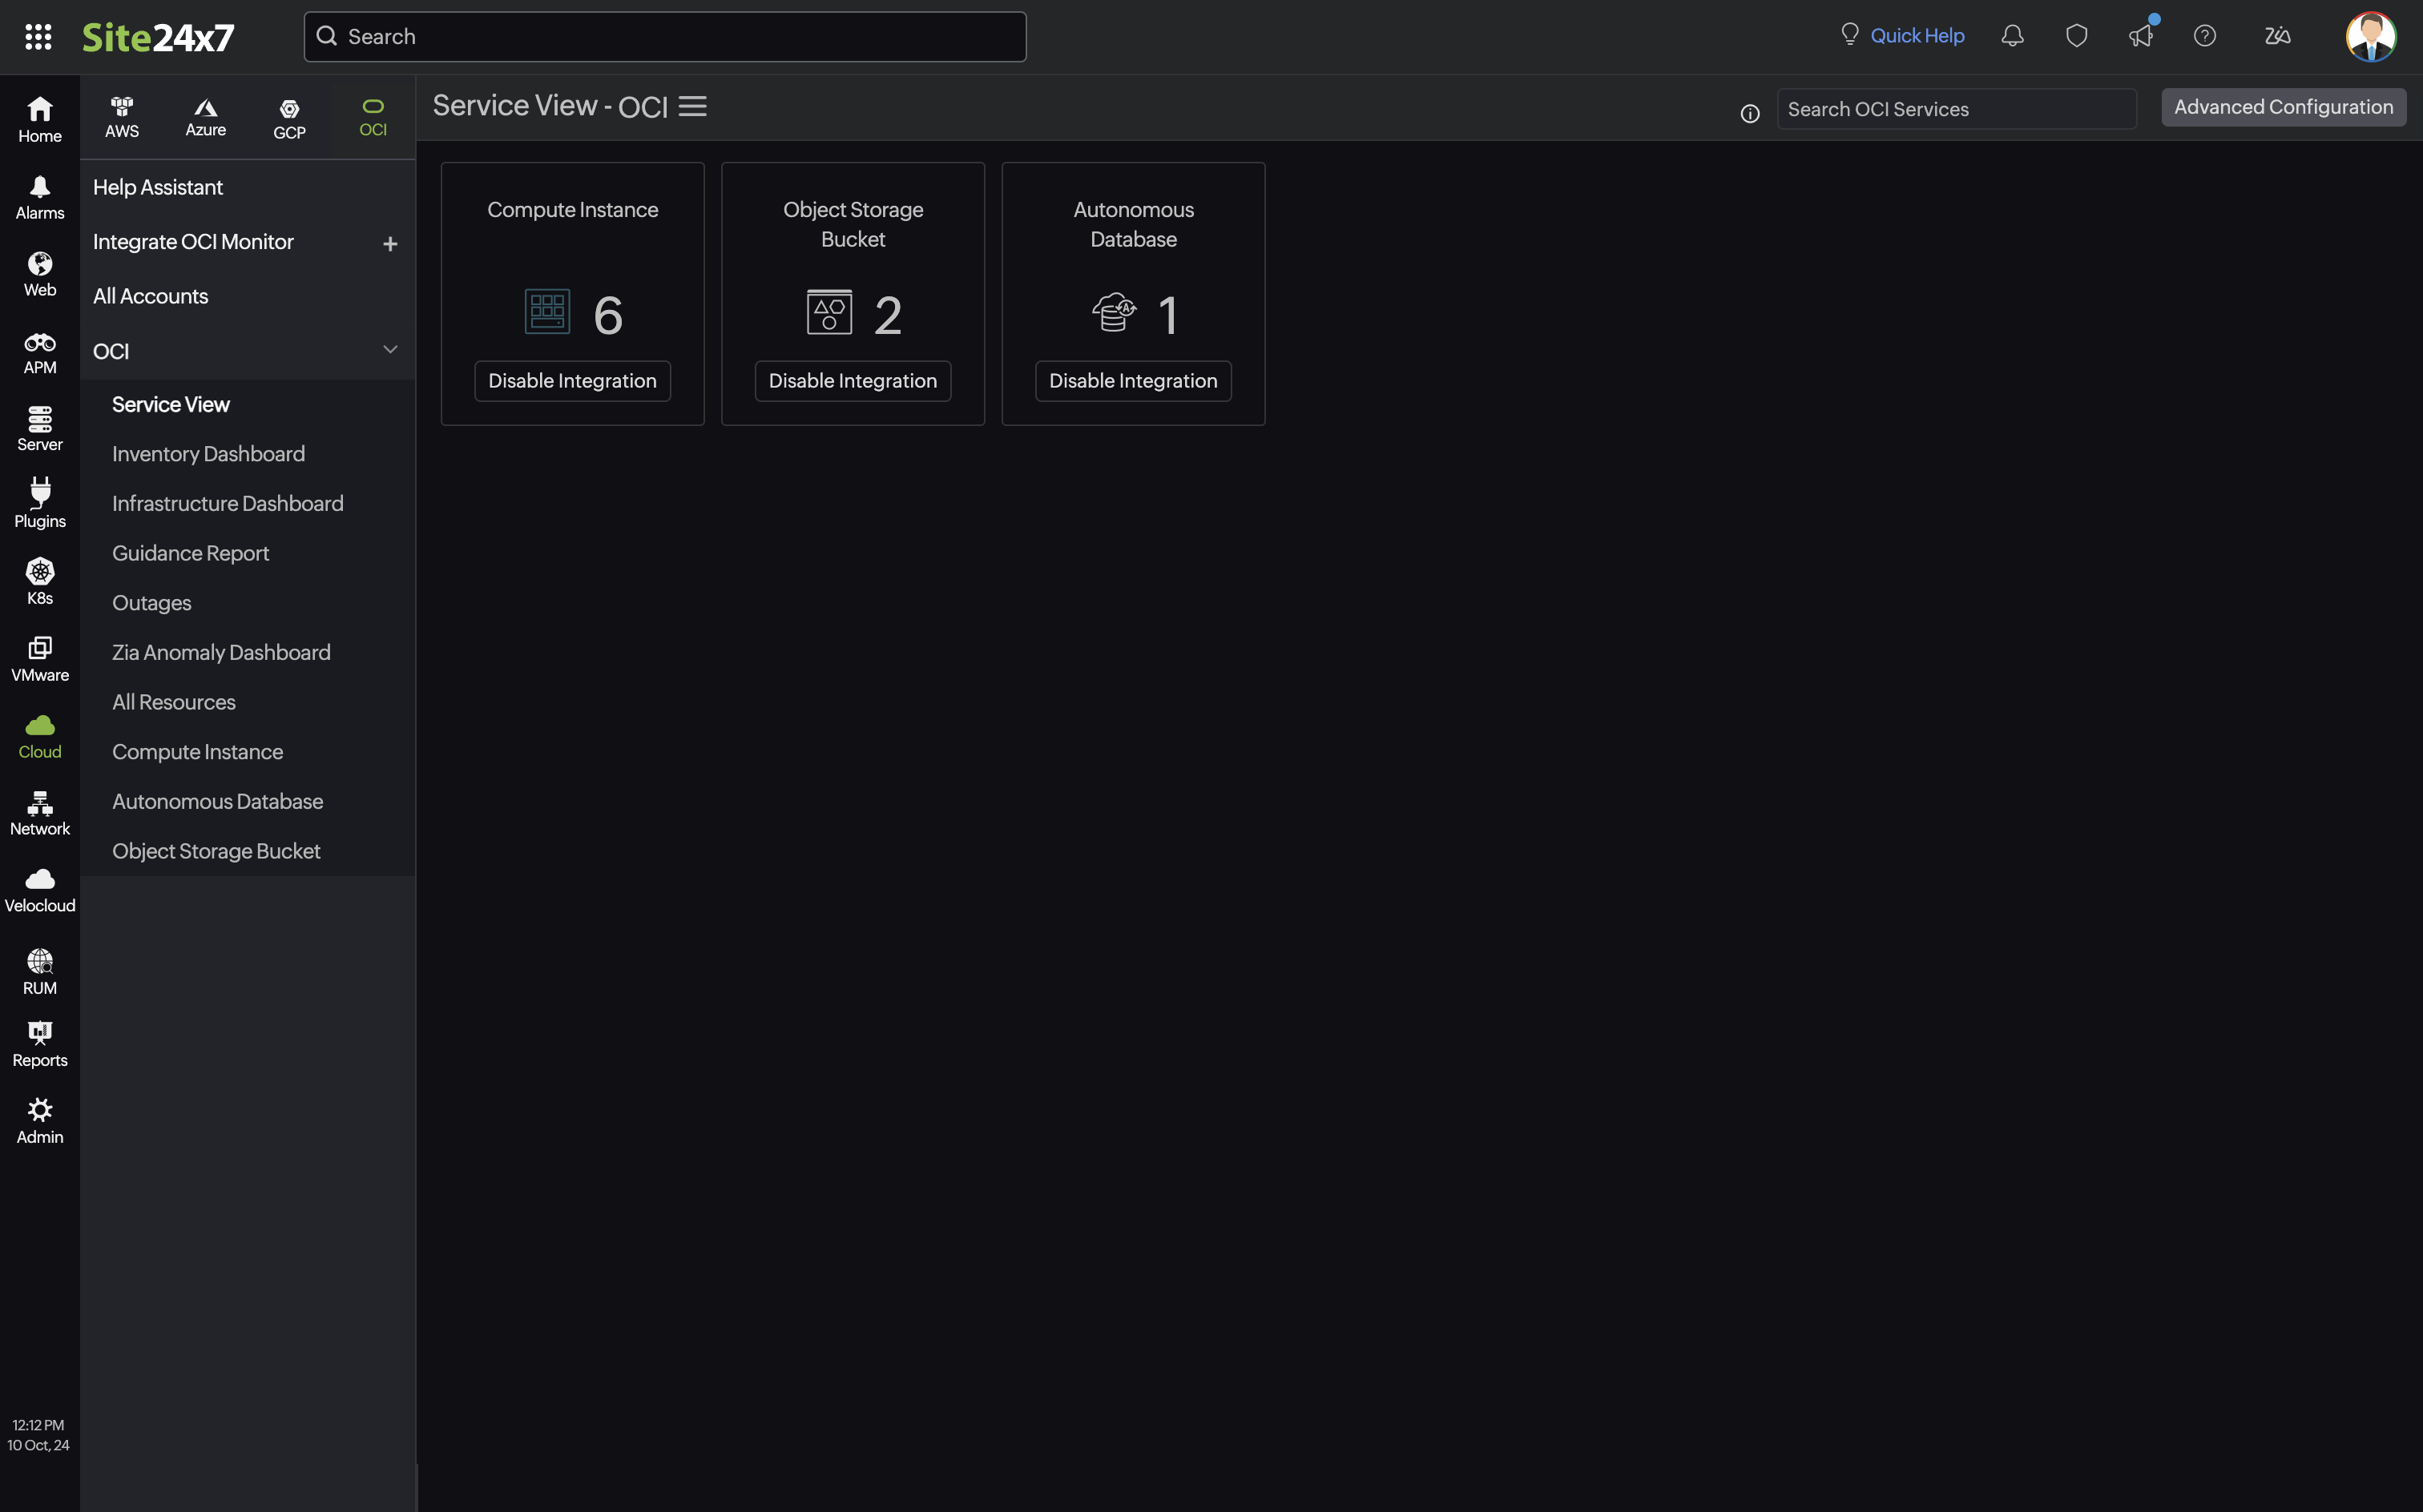Open the K8s monitoring section
The width and height of the screenshot is (2423, 1512).
39,580
